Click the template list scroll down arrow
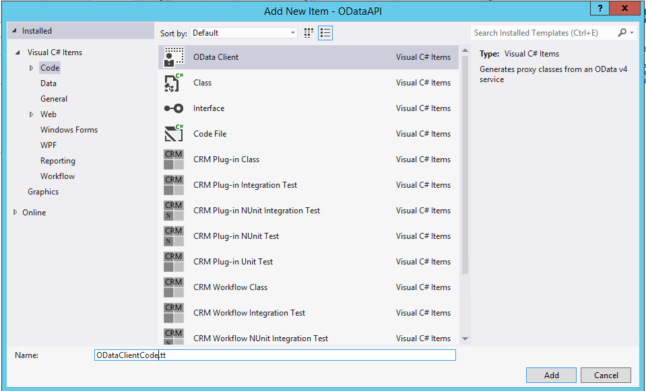The image size is (646, 391). 465,339
